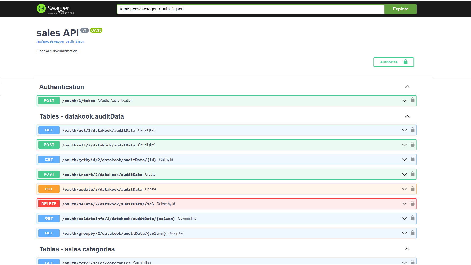The image size is (471, 265).
Task: Click the 'Group by' description
Action: tap(176, 233)
